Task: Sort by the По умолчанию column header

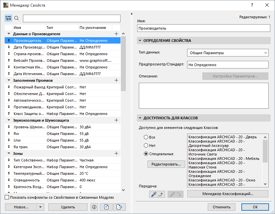Action: pyautogui.click(x=95, y=28)
